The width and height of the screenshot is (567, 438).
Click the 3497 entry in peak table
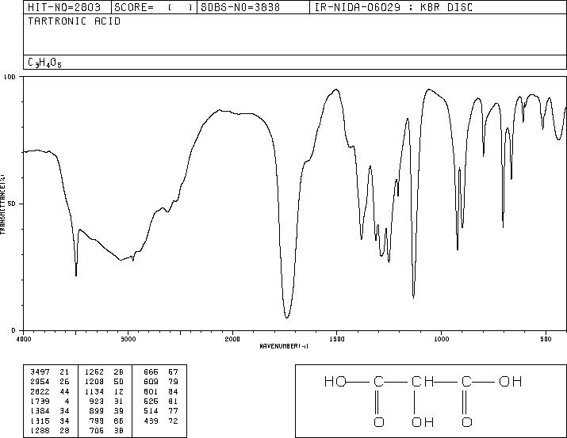[x=40, y=372]
